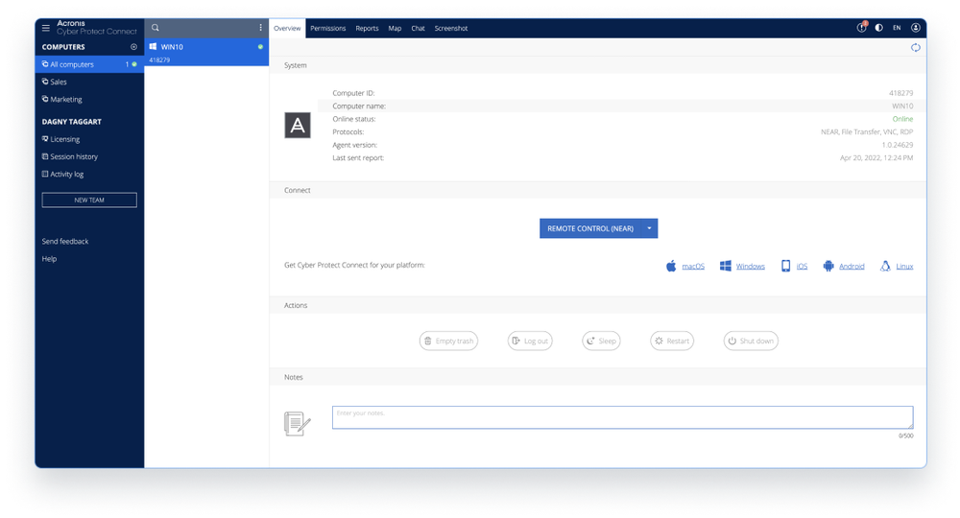Open the notifications alert icon
Viewport: 960px width, 518px height.
point(861,28)
